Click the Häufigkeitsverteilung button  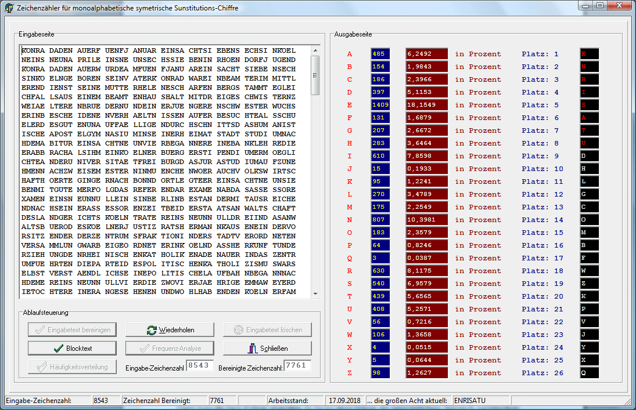[x=72, y=367]
